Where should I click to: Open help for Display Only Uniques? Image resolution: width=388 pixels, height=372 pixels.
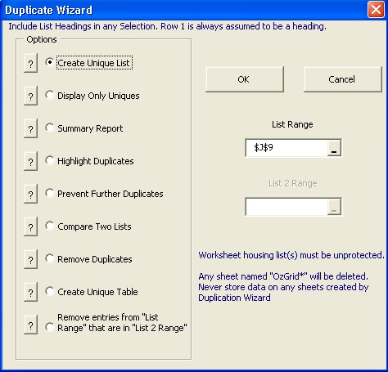pyautogui.click(x=30, y=96)
